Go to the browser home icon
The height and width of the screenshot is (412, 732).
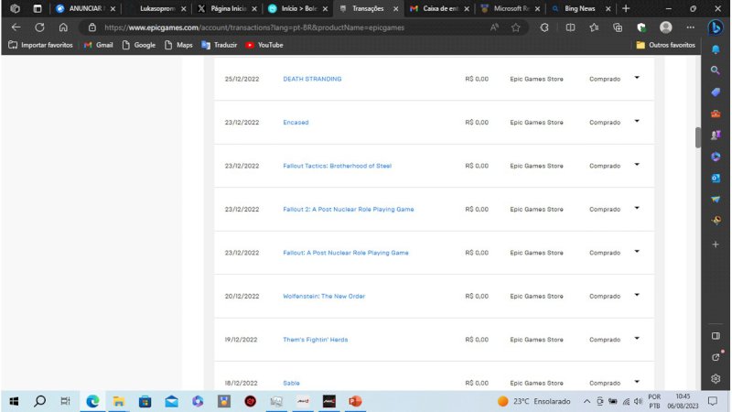(x=63, y=27)
